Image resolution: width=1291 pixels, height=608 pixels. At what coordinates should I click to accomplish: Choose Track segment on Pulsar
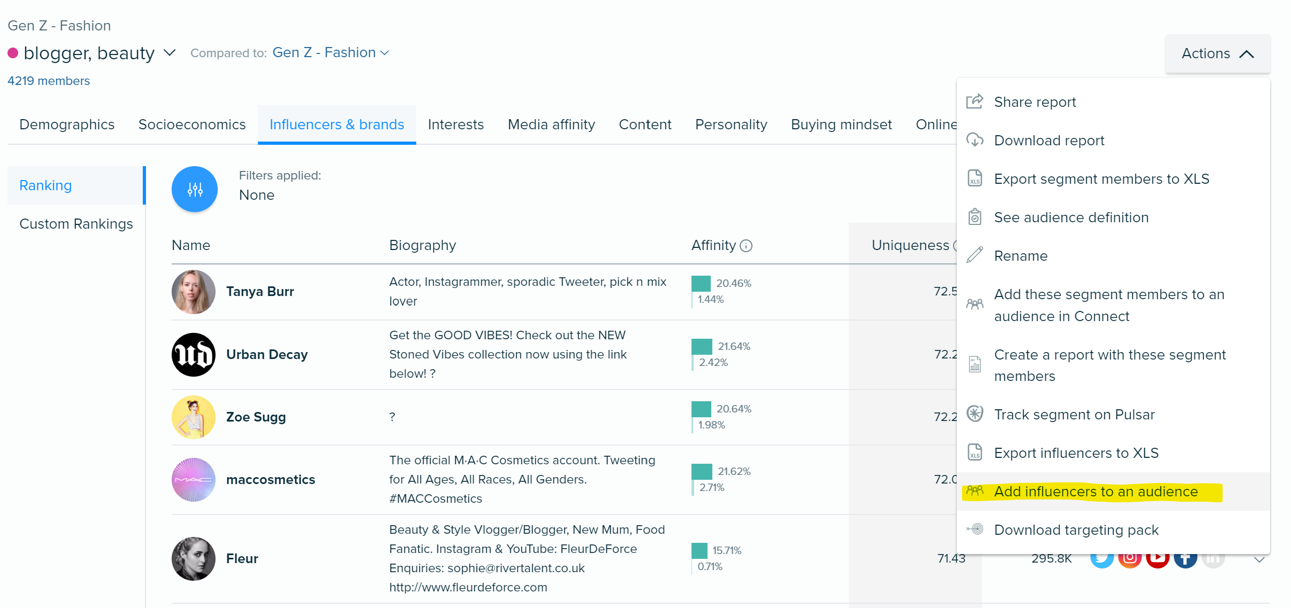[1113, 414]
